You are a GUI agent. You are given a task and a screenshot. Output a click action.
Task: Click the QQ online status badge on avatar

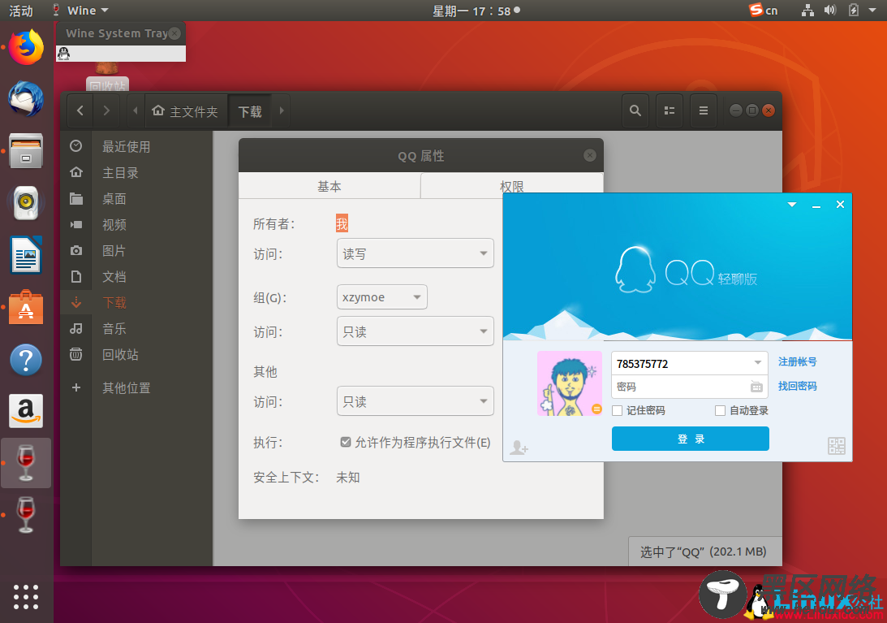point(596,409)
